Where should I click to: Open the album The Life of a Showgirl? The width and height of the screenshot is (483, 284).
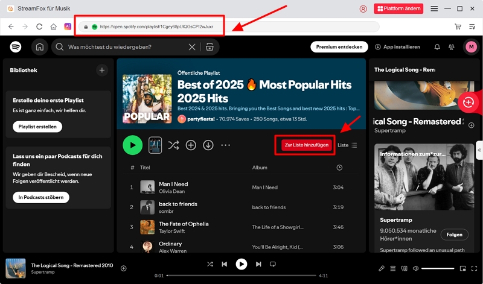pos(278,227)
